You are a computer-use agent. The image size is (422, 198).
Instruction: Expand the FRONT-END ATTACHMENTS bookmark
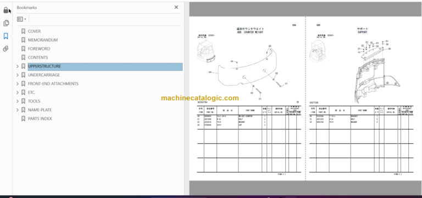pyautogui.click(x=18, y=84)
